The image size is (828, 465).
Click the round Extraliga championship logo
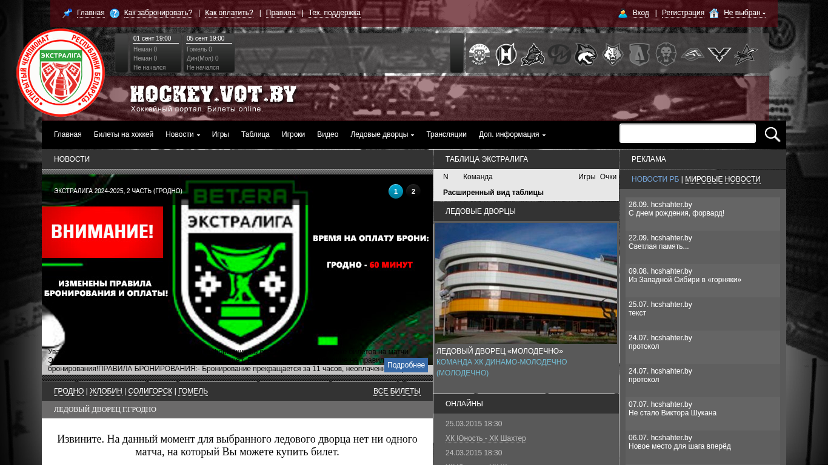tap(61, 73)
